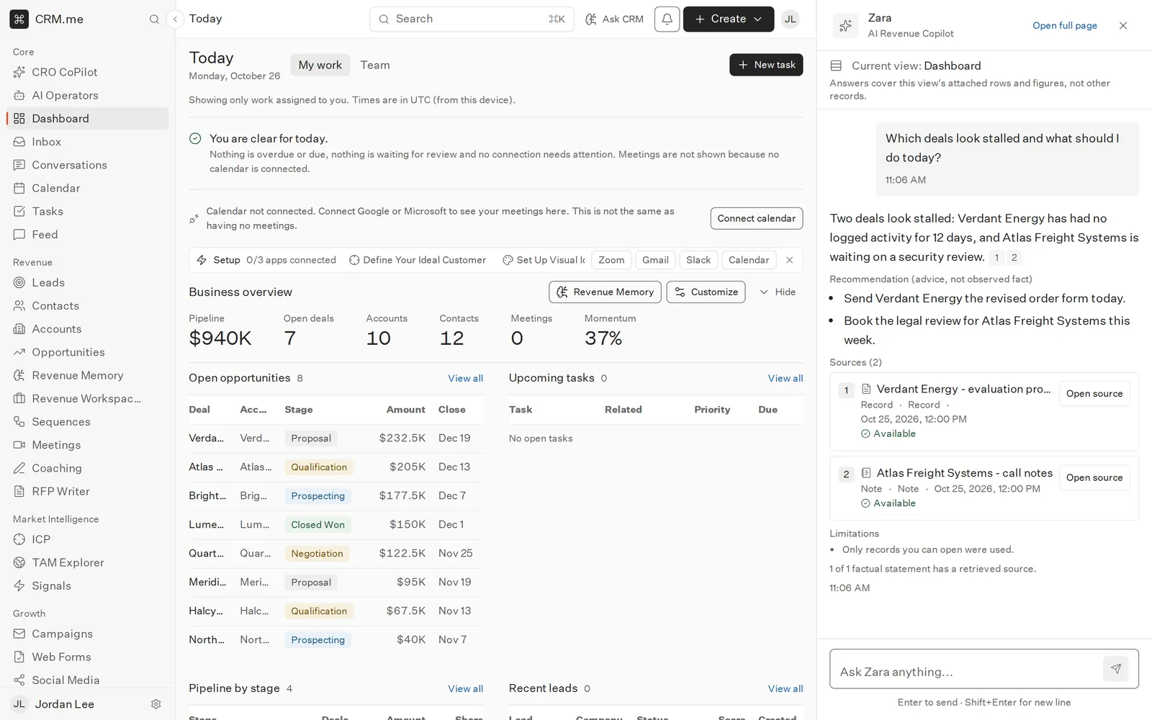Open source for Verdant Energy record

click(1094, 394)
